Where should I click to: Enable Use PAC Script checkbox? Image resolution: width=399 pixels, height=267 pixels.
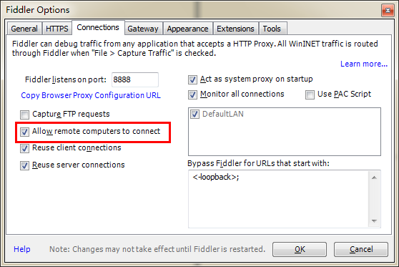point(310,94)
